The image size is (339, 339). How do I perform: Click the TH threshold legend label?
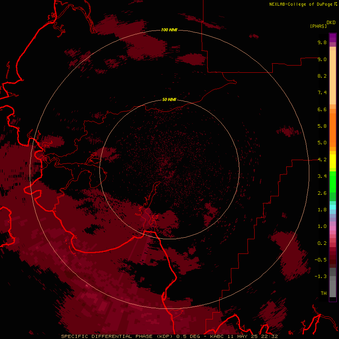[324, 293]
